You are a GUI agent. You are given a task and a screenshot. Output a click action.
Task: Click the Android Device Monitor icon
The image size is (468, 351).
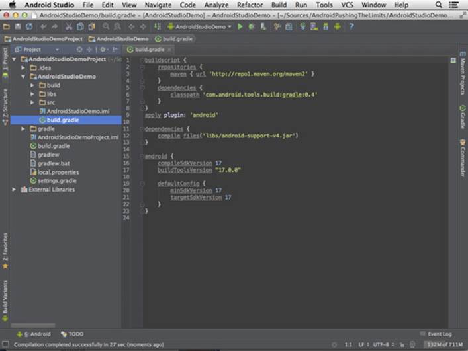338,27
